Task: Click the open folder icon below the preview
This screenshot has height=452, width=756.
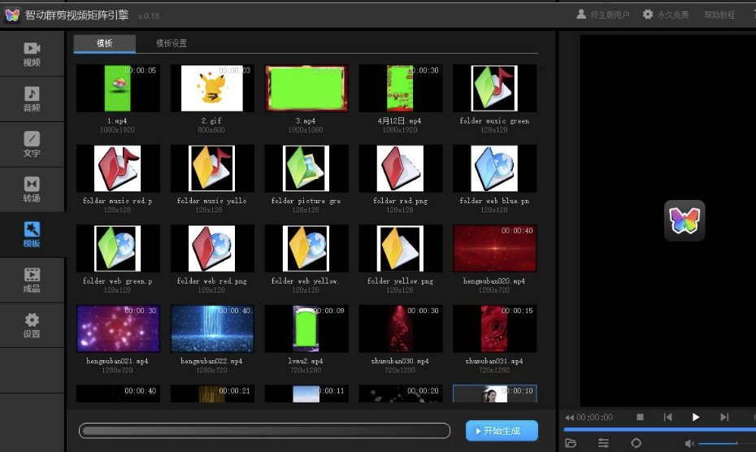Action: point(571,443)
